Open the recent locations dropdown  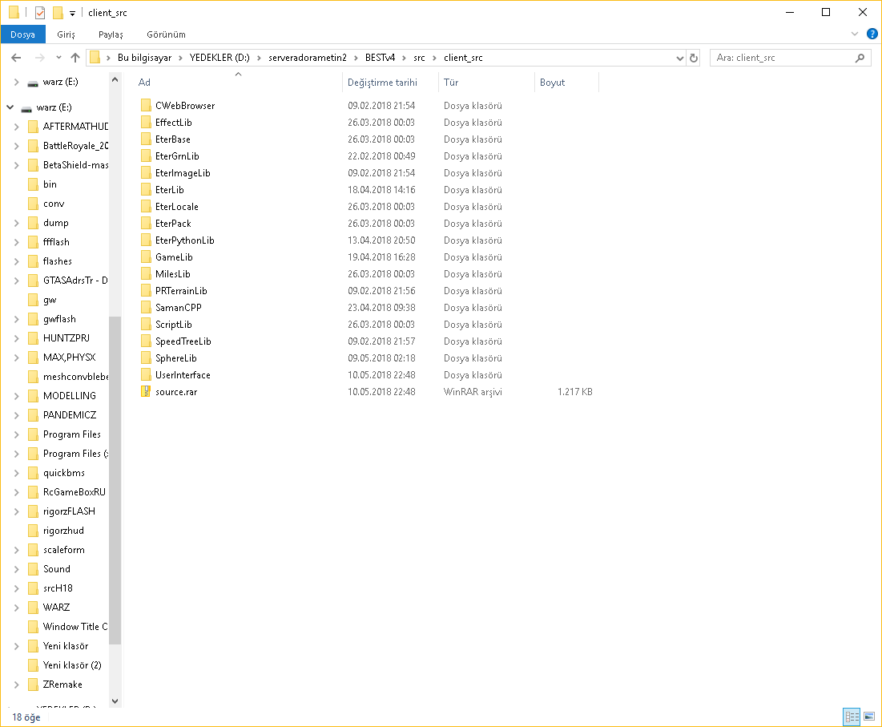click(x=58, y=58)
